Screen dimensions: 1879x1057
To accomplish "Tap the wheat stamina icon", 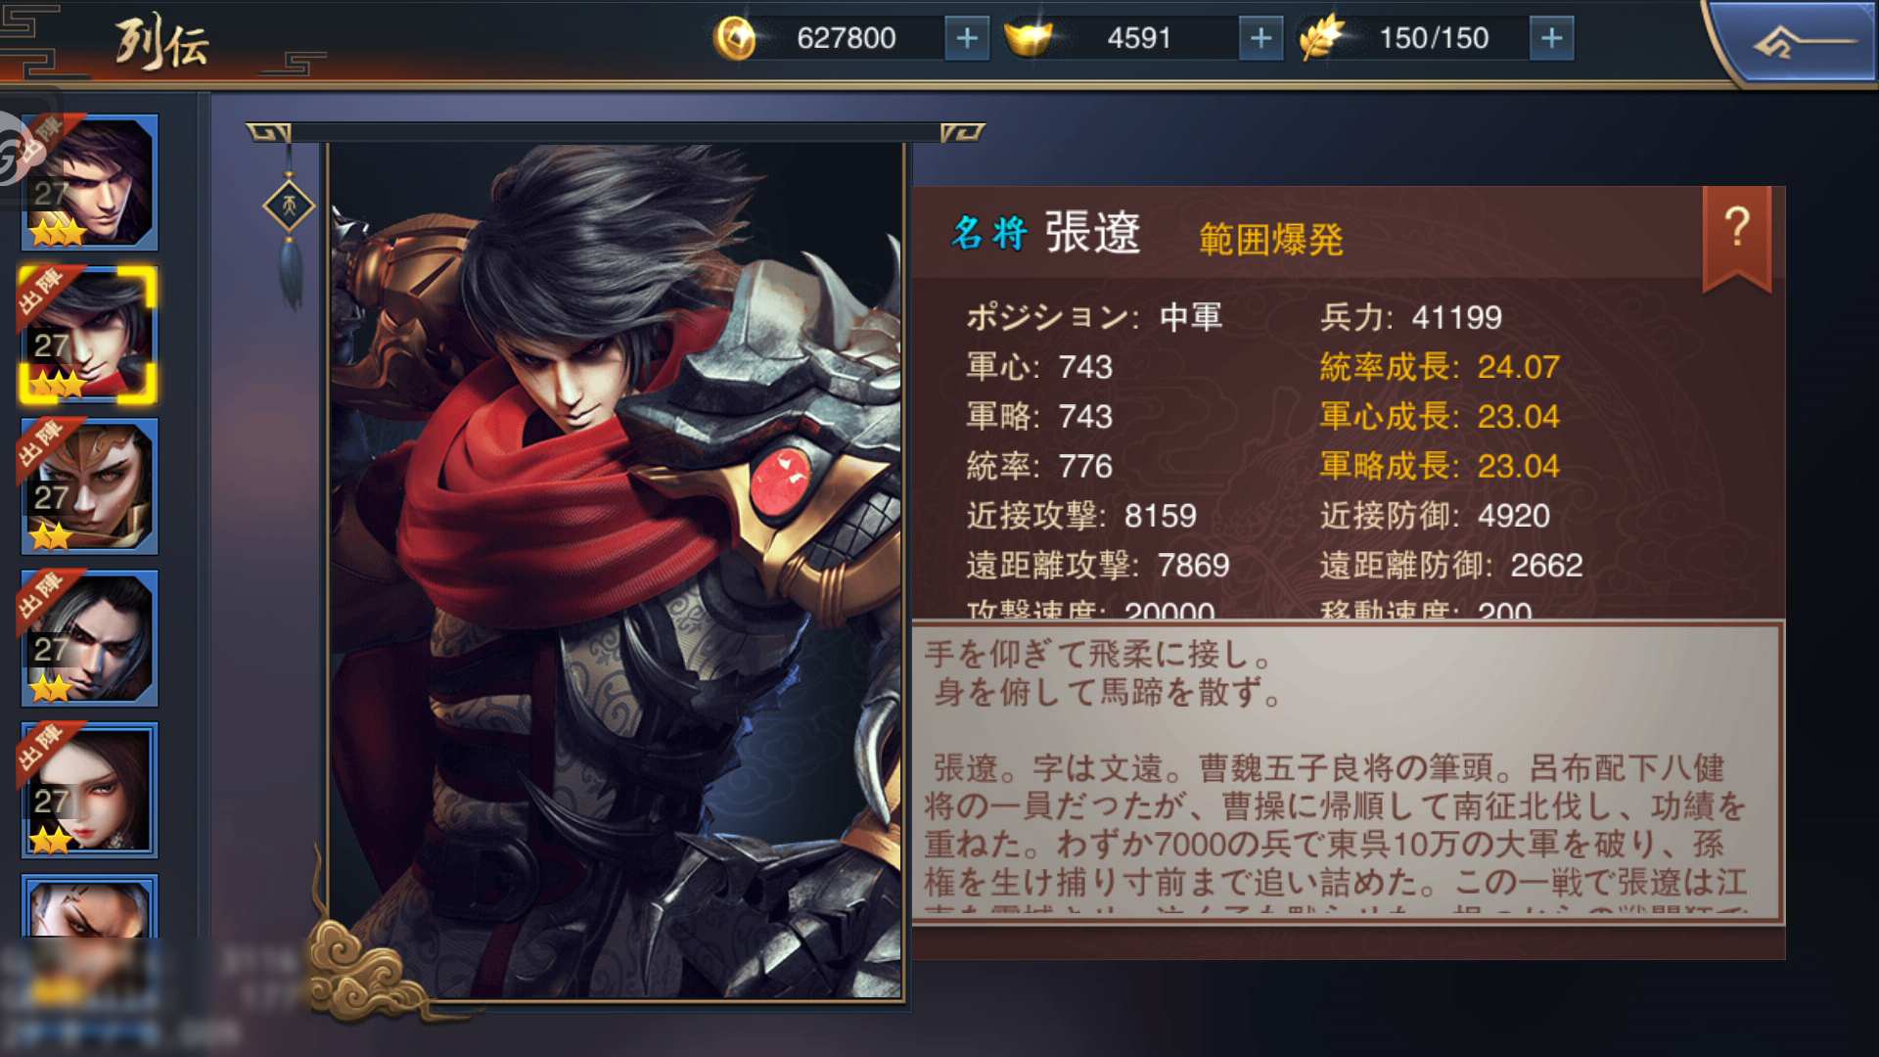I will pos(1321,39).
